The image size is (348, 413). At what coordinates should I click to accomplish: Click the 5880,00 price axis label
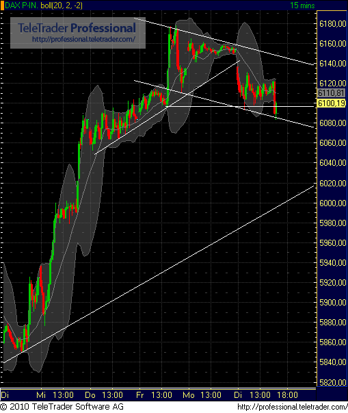tap(332, 323)
